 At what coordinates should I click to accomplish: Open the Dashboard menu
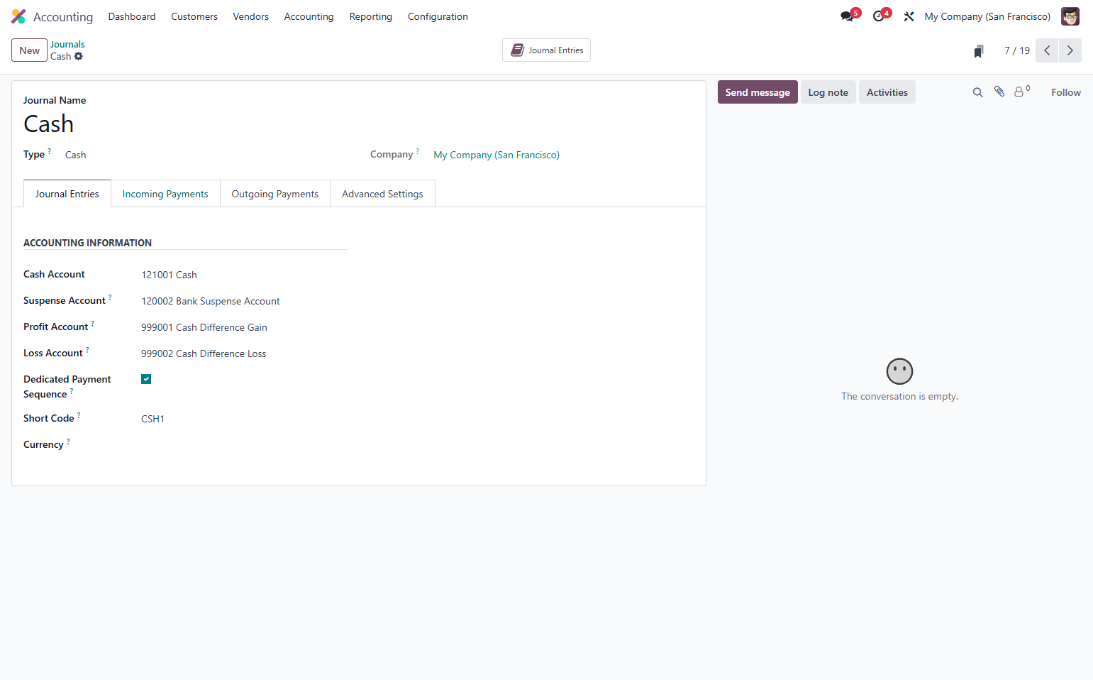[x=132, y=16]
